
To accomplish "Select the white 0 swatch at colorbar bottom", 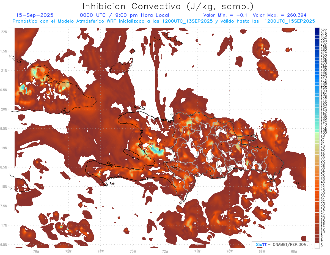I will (317, 245).
